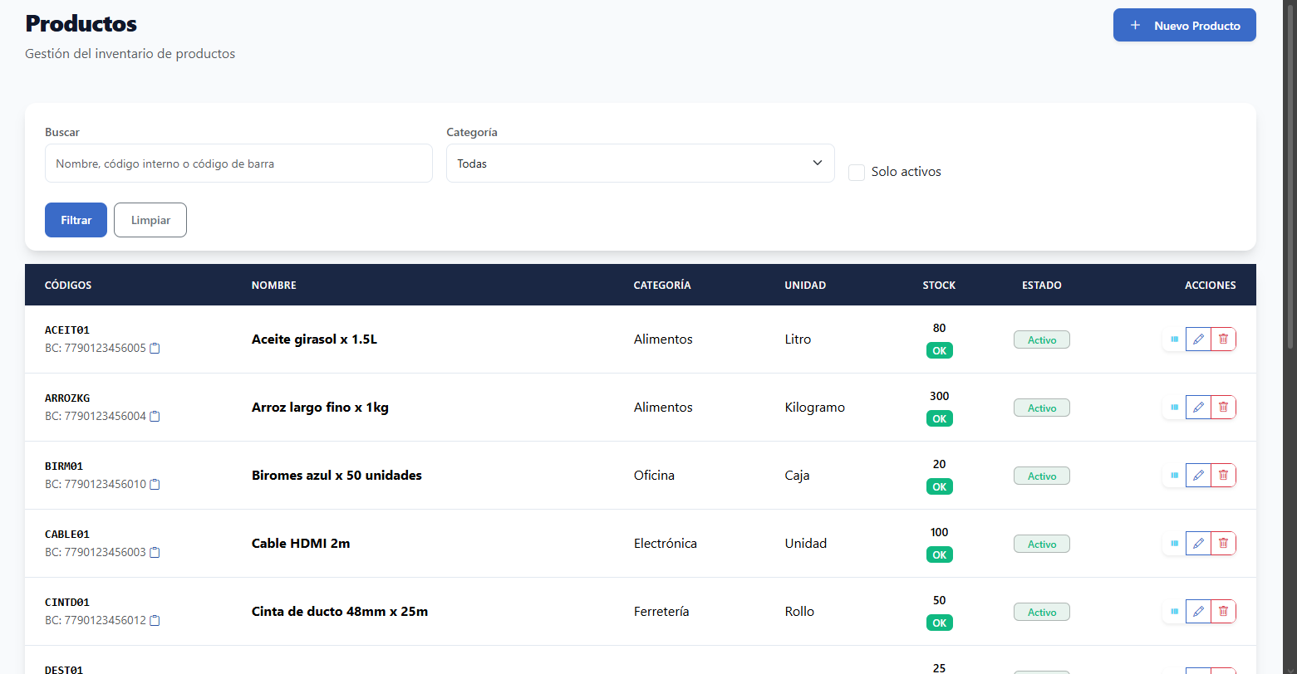
Task: Delete the Aceite girasol x 1.5L product
Action: (1223, 339)
